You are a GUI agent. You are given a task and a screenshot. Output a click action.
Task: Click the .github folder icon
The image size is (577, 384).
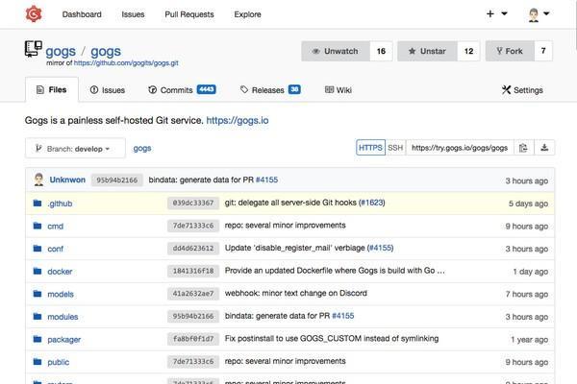38,204
